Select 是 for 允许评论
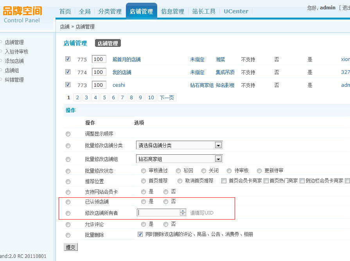The width and height of the screenshot is (350, 261). pyautogui.click(x=144, y=224)
